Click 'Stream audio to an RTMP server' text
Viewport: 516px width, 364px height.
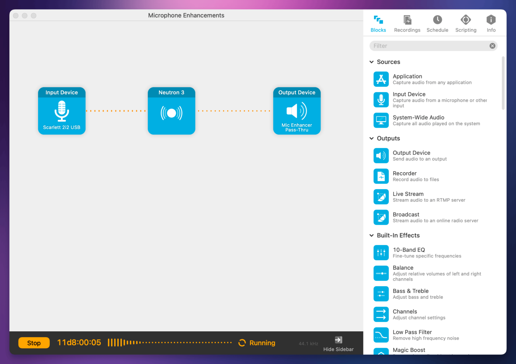point(429,200)
